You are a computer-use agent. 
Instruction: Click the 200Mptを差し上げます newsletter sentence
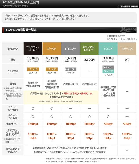(x=70, y=148)
